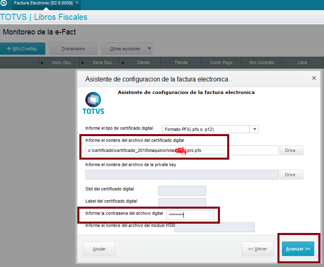Click the Lista column header

point(302,62)
